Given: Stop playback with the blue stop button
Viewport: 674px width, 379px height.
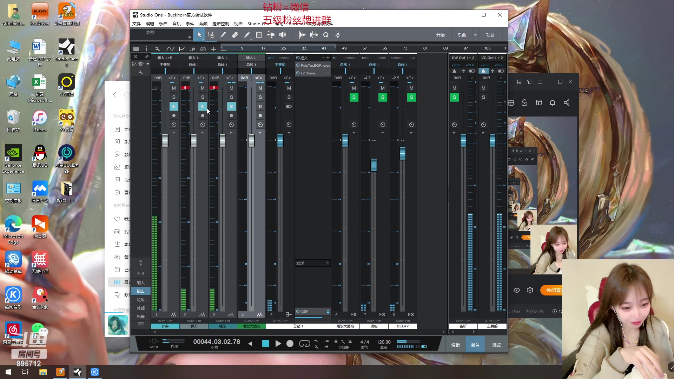Looking at the screenshot, I should point(265,344).
